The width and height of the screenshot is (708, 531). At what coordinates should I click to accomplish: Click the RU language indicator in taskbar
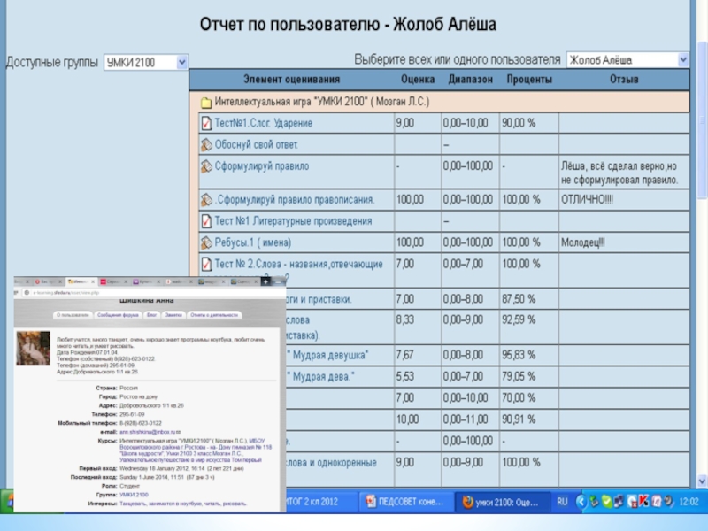click(561, 502)
